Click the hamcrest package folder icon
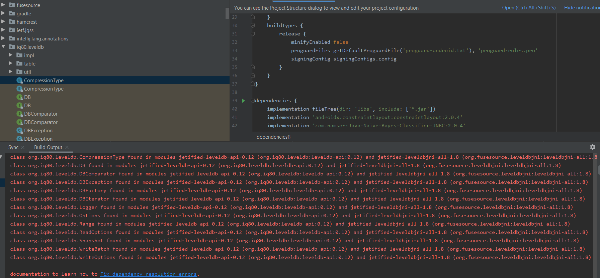Screen dimensions: 600x278 coord(12,22)
